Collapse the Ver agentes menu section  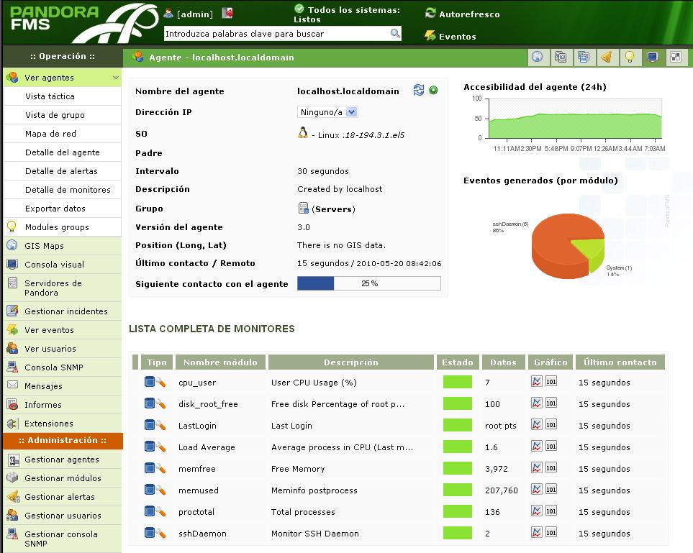coord(116,78)
